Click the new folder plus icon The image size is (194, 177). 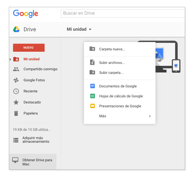tap(92, 49)
